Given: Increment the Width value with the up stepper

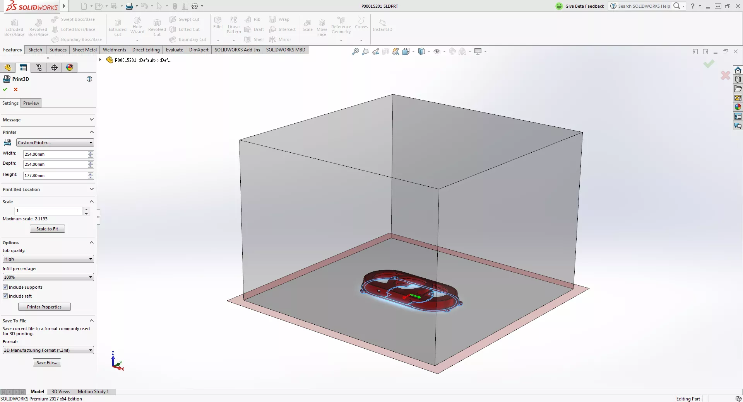Looking at the screenshot, I should click(x=91, y=152).
